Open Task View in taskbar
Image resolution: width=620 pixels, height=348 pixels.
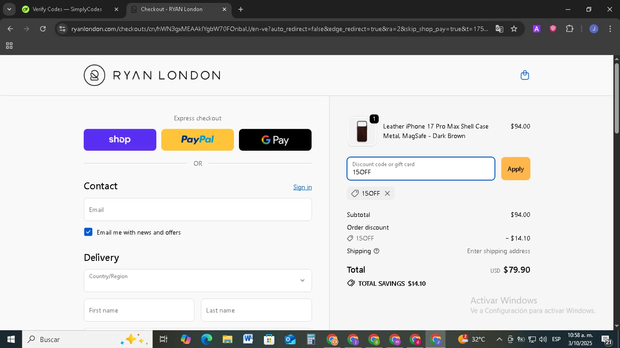pyautogui.click(x=164, y=339)
